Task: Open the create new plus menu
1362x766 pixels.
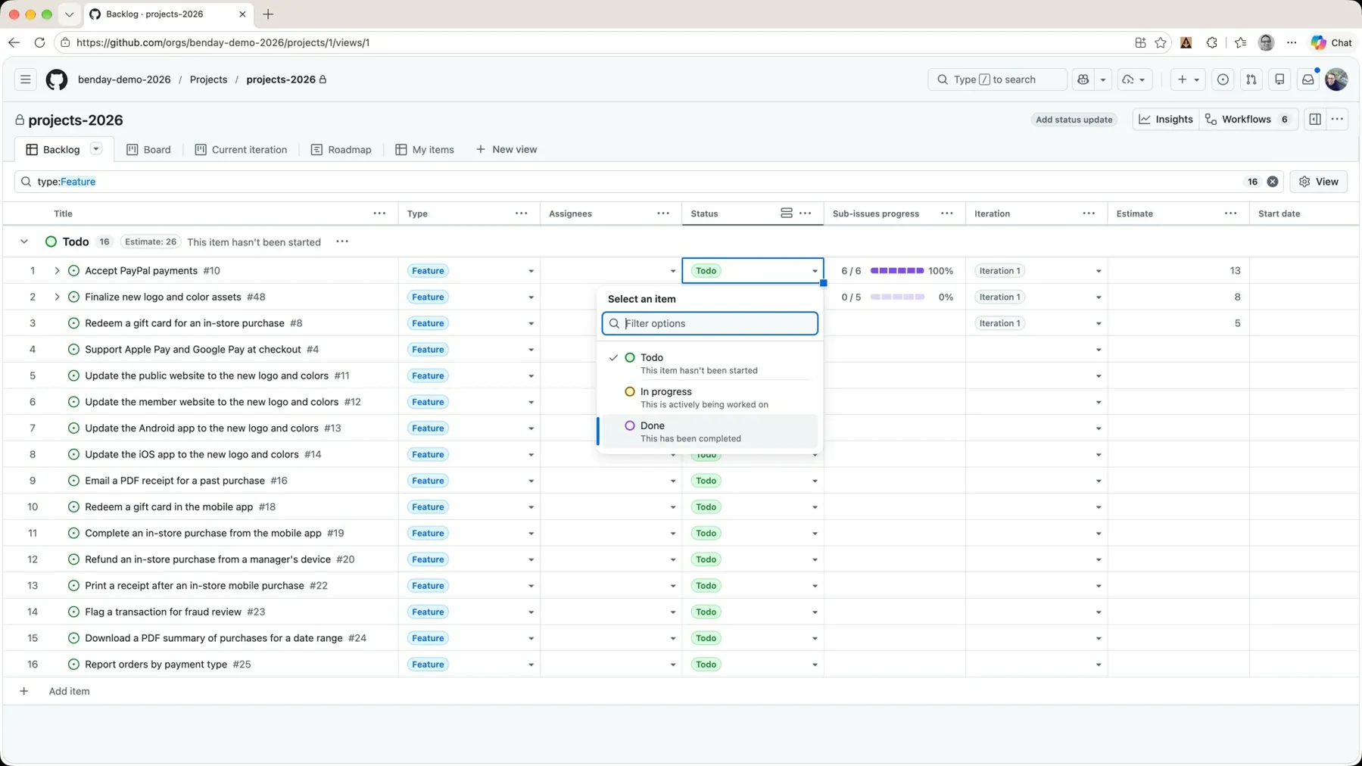Action: click(1188, 79)
